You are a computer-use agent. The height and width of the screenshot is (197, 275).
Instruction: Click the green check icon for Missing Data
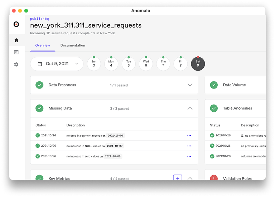tap(39, 108)
